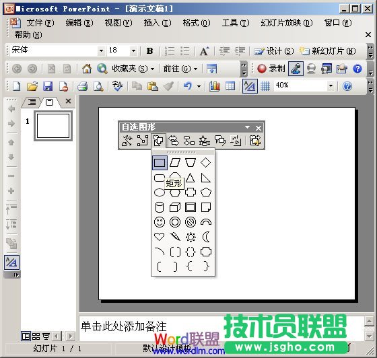The height and width of the screenshot is (358, 377).
Task: Choose the Regular Pentagon shape
Action: point(206,192)
